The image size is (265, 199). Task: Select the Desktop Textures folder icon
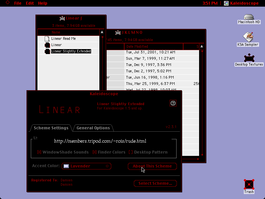point(249,58)
